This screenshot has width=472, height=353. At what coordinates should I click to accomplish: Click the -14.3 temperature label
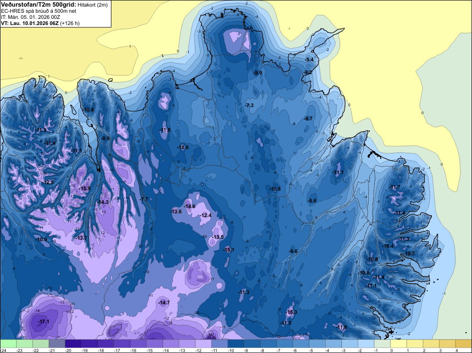[x=102, y=202]
